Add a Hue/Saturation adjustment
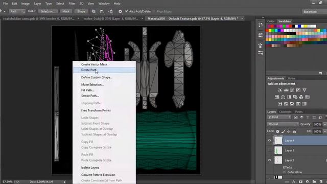 (277, 97)
